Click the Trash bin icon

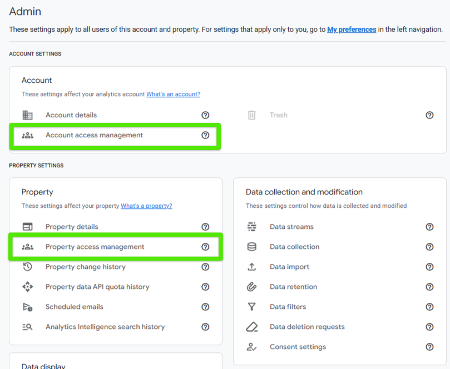pos(251,115)
